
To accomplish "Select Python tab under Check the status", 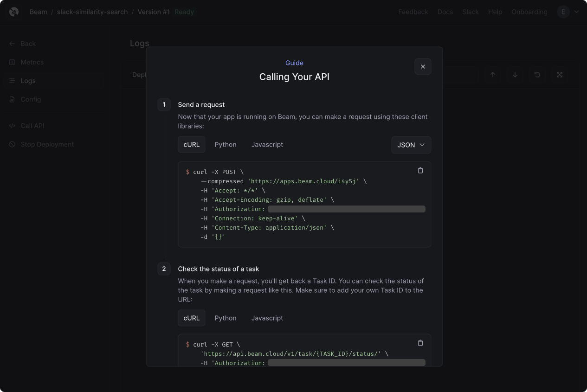I will (x=226, y=318).
